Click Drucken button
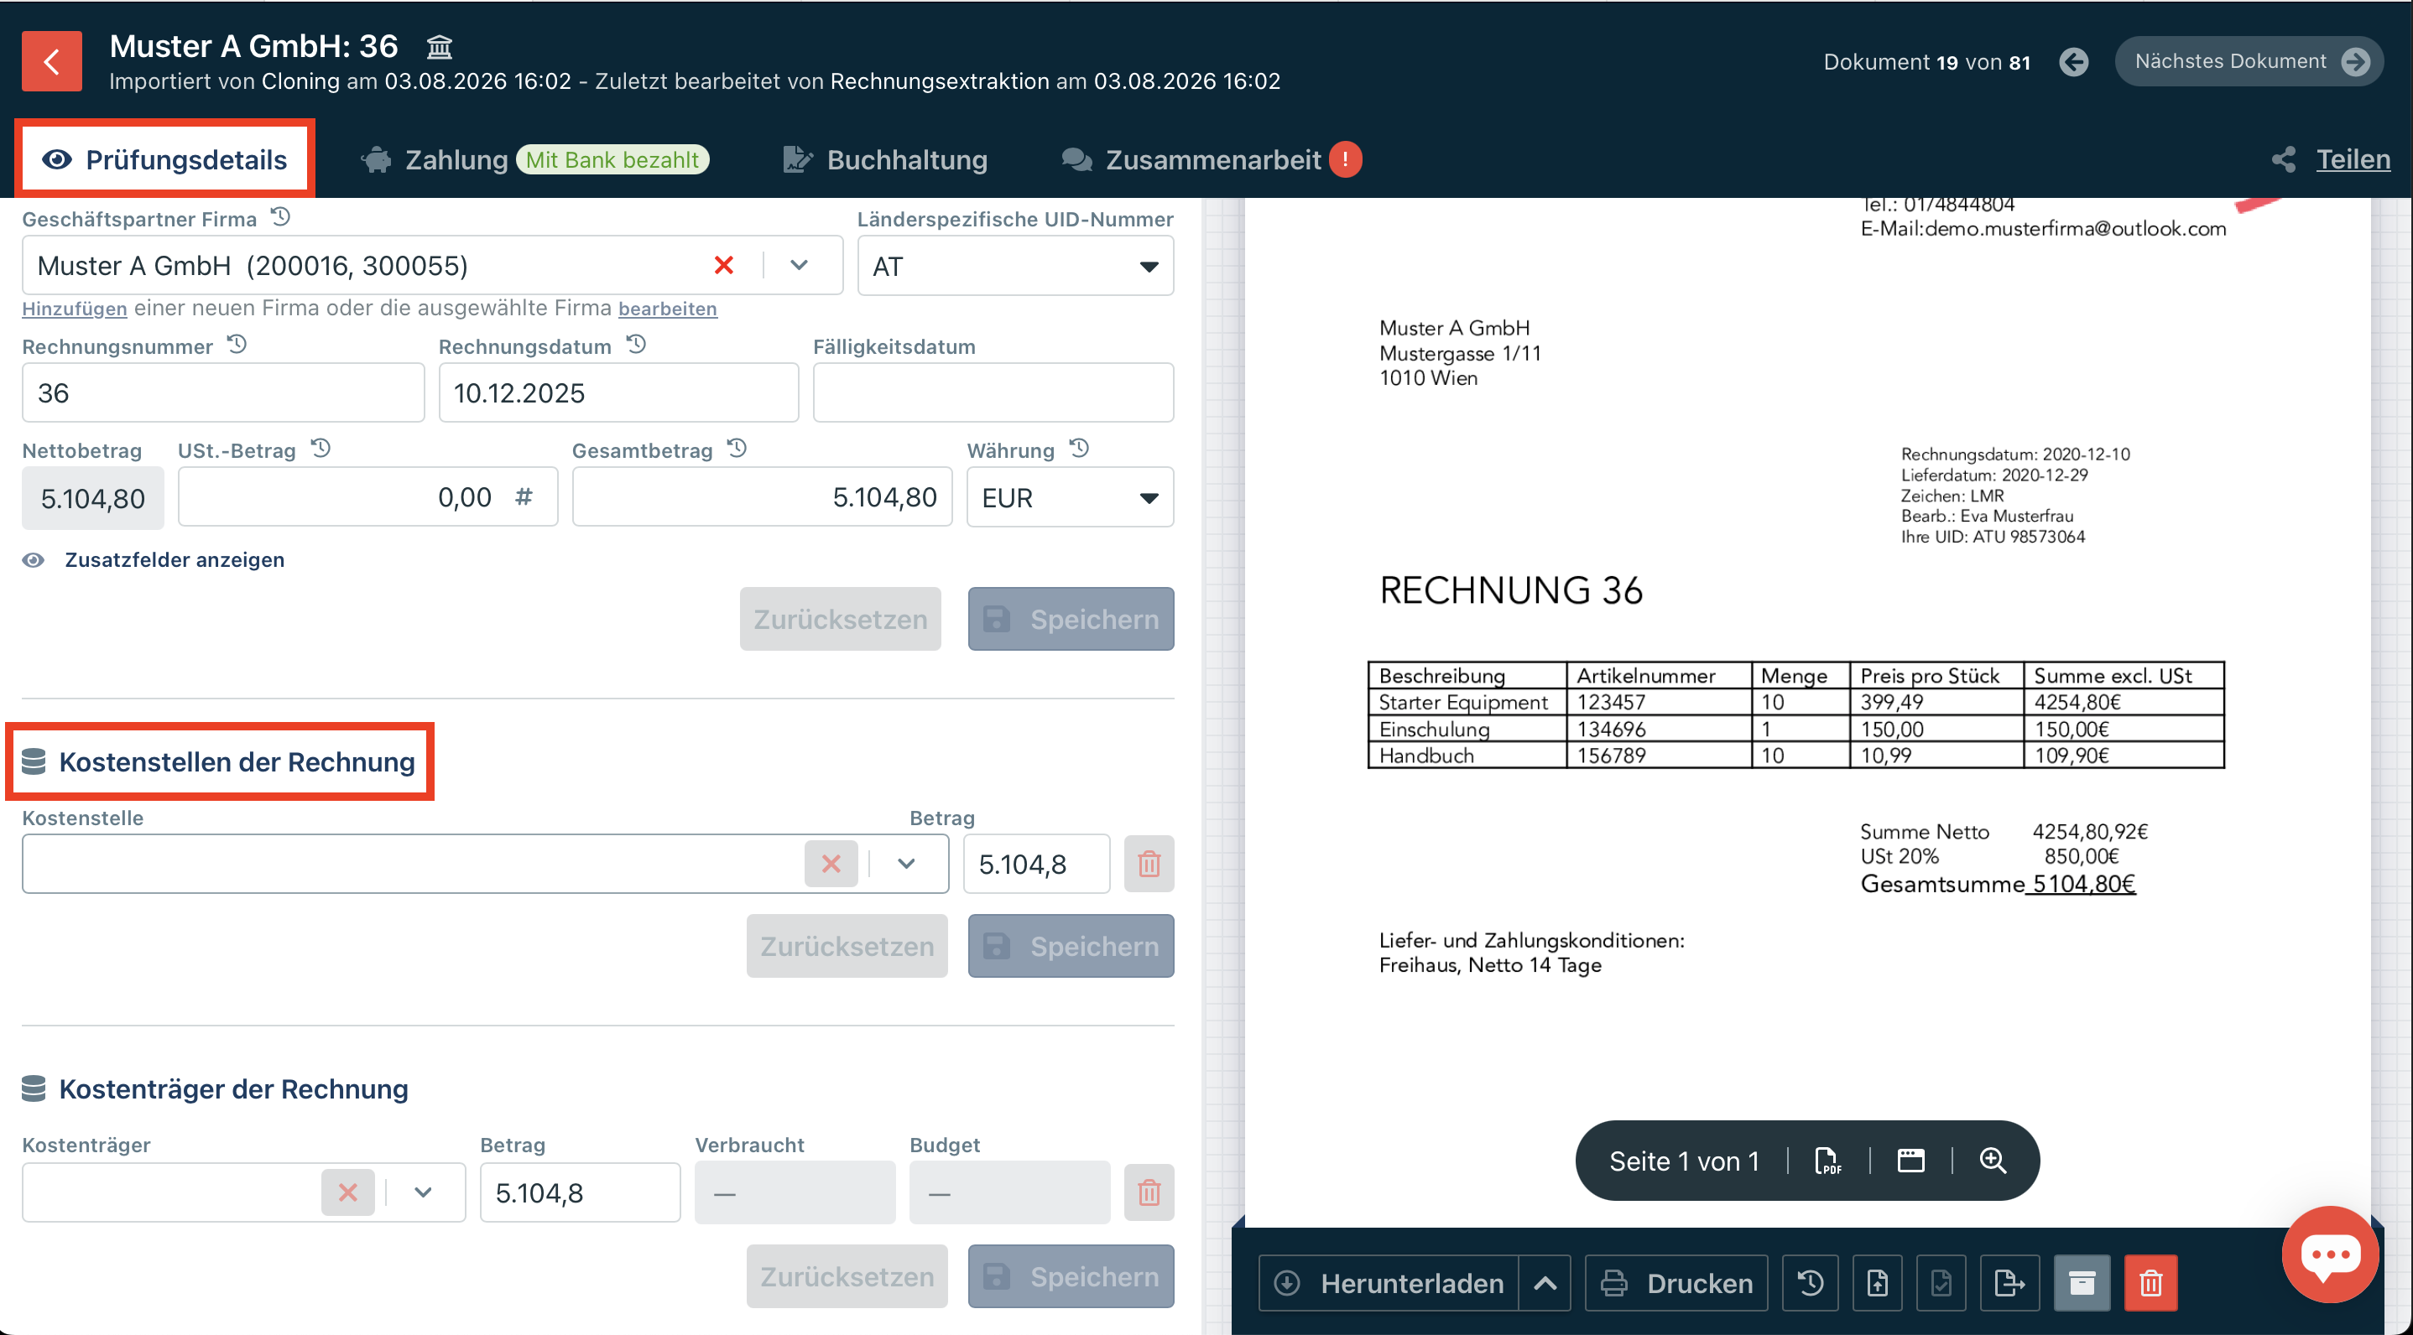2413x1335 pixels. coord(1676,1282)
